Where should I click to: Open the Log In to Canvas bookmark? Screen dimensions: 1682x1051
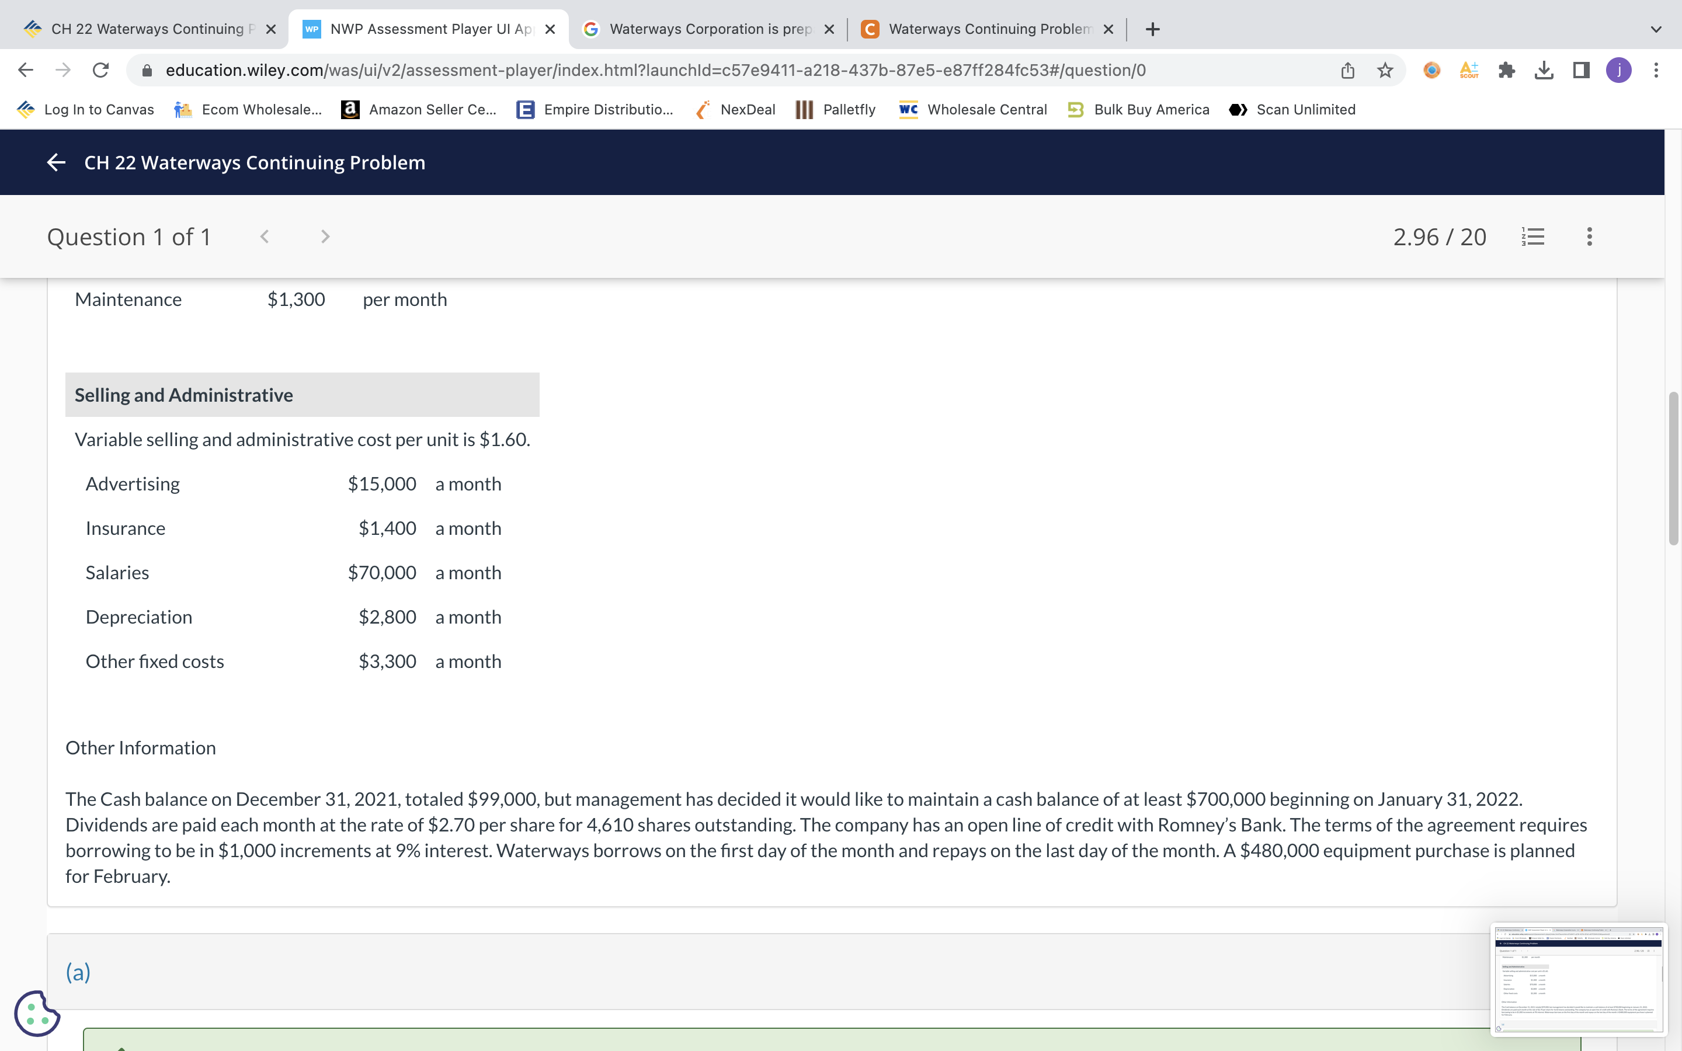(85, 109)
